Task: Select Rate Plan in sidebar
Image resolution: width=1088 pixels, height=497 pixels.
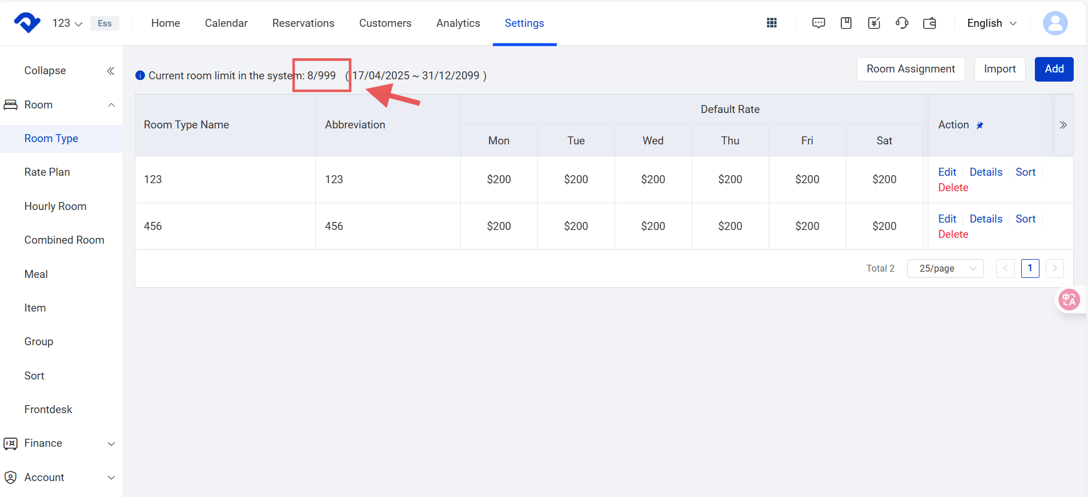Action: coord(47,172)
